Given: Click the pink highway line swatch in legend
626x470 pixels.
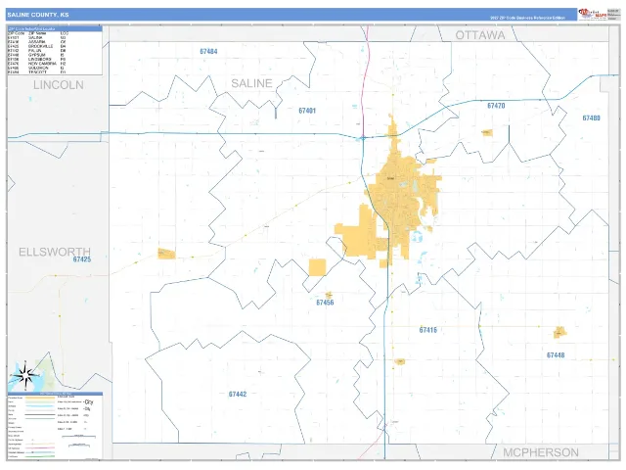Looking at the screenshot, I should [x=40, y=448].
